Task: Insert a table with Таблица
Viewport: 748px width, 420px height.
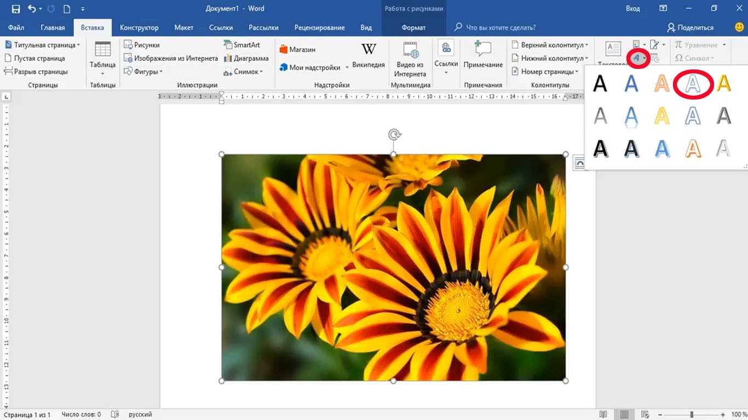Action: click(102, 59)
